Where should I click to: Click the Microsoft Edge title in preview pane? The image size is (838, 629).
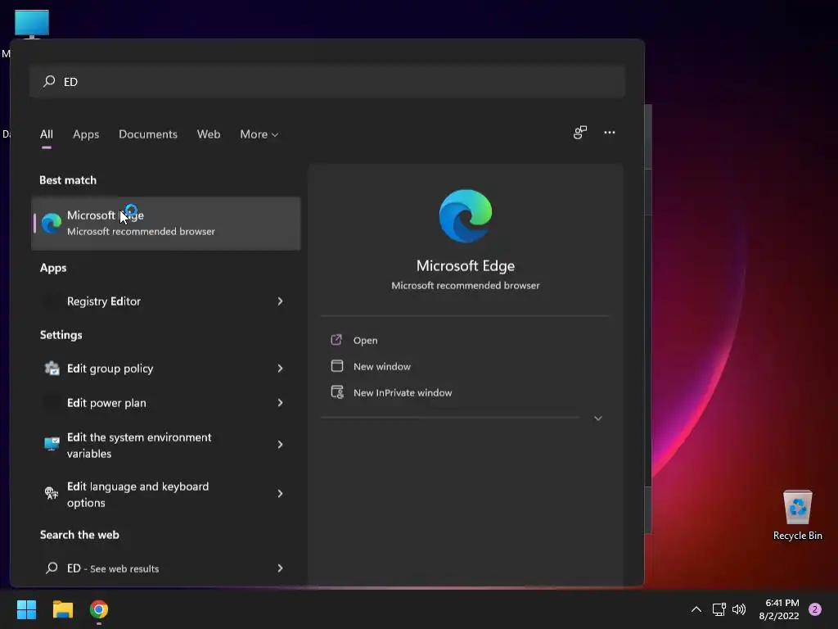pyautogui.click(x=466, y=266)
